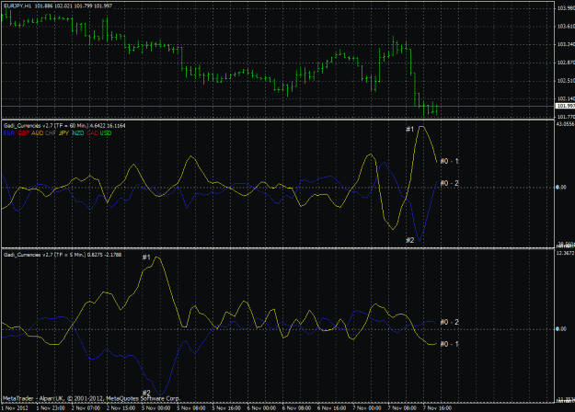Select the #1 label in the 5 Min panel
The image size is (575, 412).
(146, 257)
